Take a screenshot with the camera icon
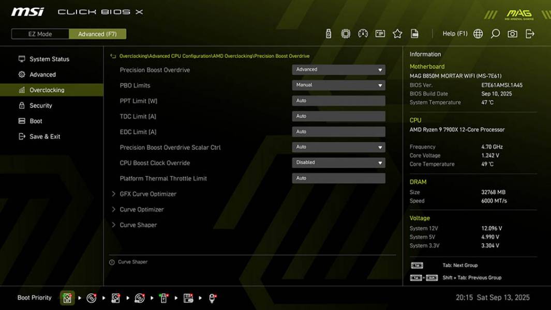 (x=512, y=33)
